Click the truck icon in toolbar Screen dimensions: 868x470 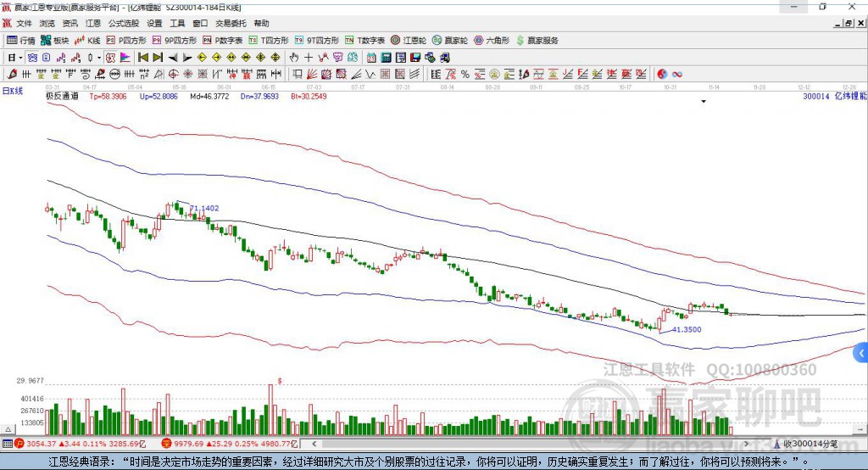click(x=445, y=58)
